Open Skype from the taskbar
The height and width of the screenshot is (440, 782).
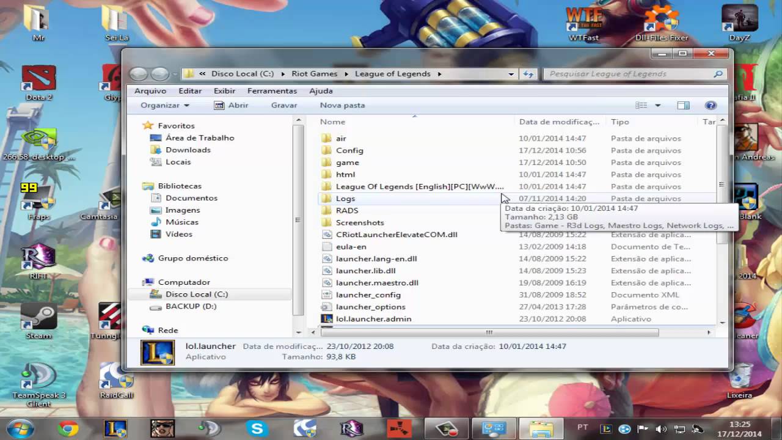[257, 428]
